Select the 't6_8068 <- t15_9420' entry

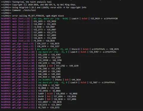tap(49, 88)
